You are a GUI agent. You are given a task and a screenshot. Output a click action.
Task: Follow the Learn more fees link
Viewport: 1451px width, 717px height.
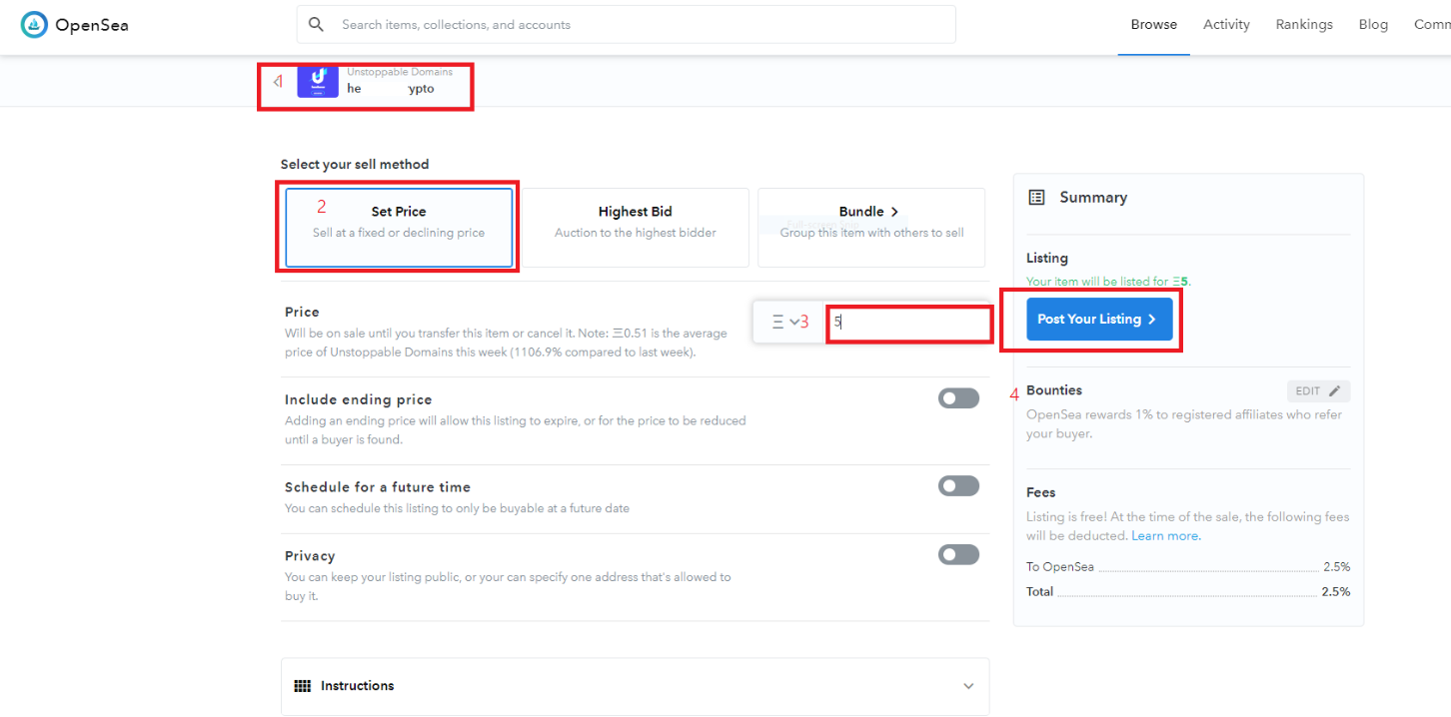pyautogui.click(x=1165, y=536)
